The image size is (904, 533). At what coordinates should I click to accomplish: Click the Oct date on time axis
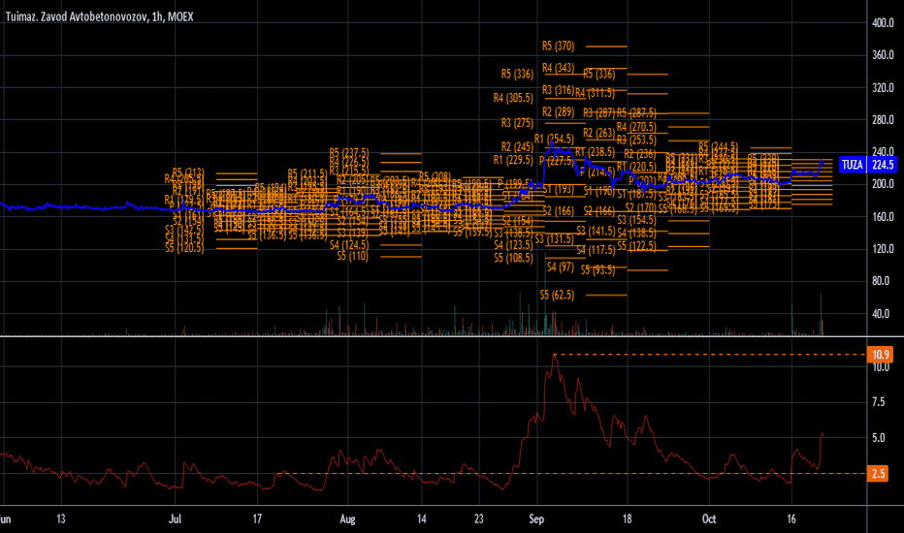709,519
